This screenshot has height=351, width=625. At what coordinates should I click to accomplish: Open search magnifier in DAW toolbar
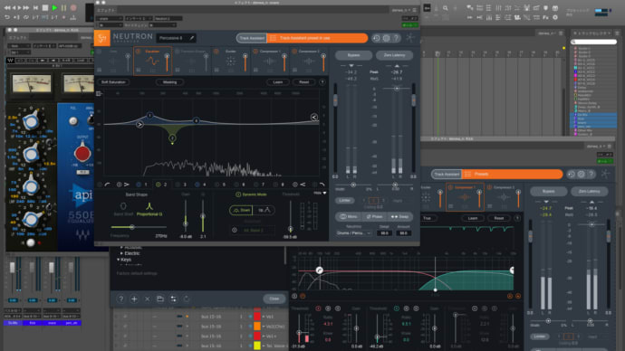(446, 8)
